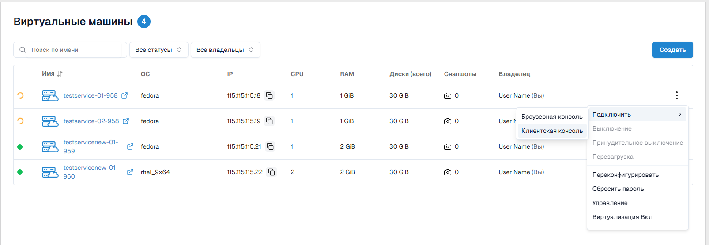Open testservice-01-958 external link icon

(124, 95)
